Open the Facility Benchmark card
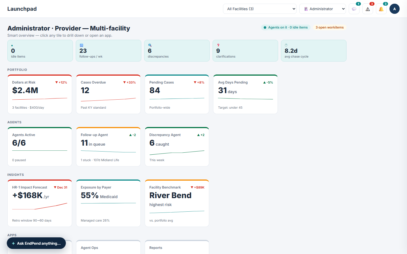Screen dimensions: 407x254 pyautogui.click(x=177, y=203)
